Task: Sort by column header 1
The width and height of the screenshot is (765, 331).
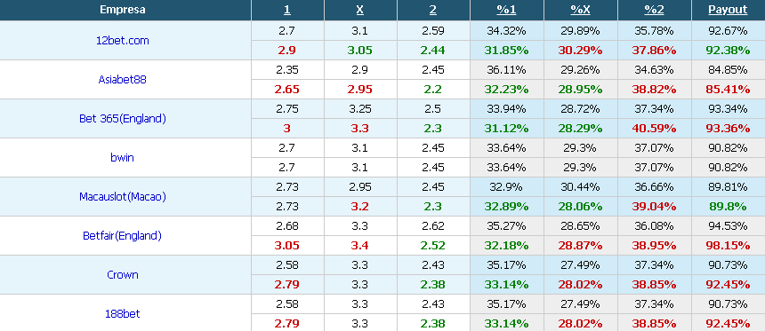Action: [286, 10]
